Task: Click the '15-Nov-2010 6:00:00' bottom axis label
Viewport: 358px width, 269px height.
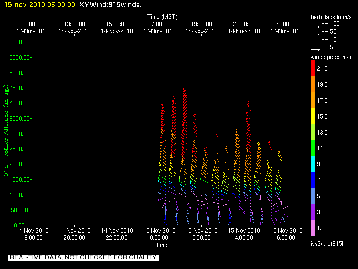Action: pyautogui.click(x=286, y=234)
